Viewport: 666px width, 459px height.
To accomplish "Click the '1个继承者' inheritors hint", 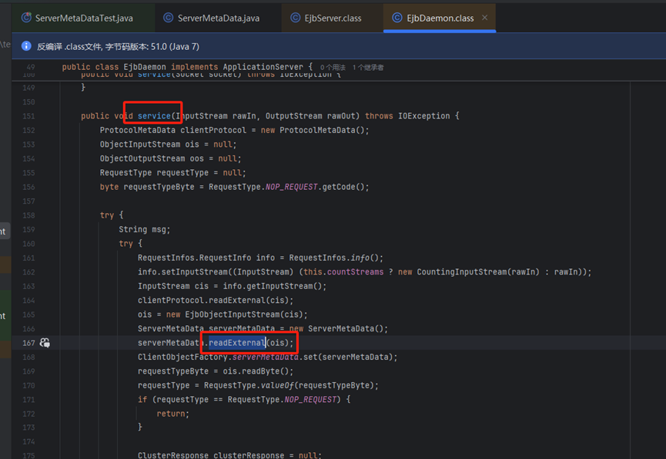I will pos(368,68).
